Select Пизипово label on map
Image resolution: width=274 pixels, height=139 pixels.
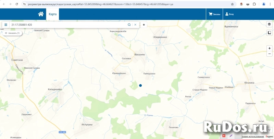point(174,127)
